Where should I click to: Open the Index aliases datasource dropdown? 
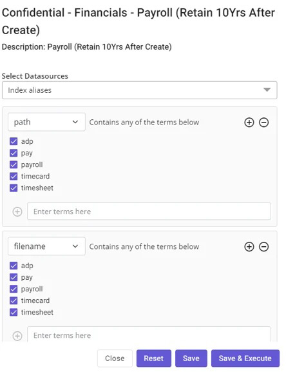(x=140, y=90)
